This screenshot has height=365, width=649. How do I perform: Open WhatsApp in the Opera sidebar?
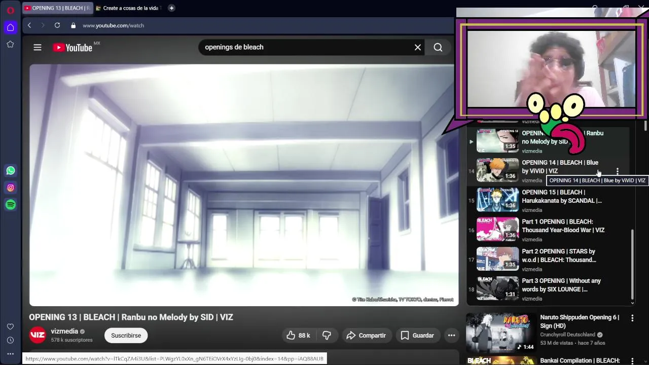pyautogui.click(x=11, y=171)
